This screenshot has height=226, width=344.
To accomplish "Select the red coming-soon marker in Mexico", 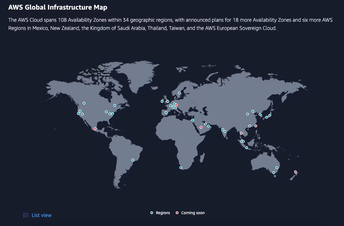I will (x=95, y=129).
